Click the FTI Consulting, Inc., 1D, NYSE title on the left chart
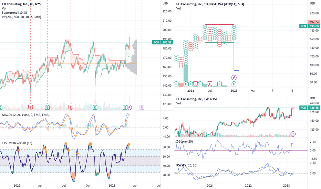321x189 pixels. 22,4
